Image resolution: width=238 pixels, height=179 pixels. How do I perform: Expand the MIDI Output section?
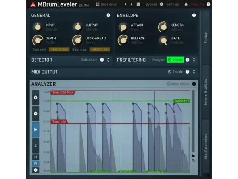[x=194, y=72]
